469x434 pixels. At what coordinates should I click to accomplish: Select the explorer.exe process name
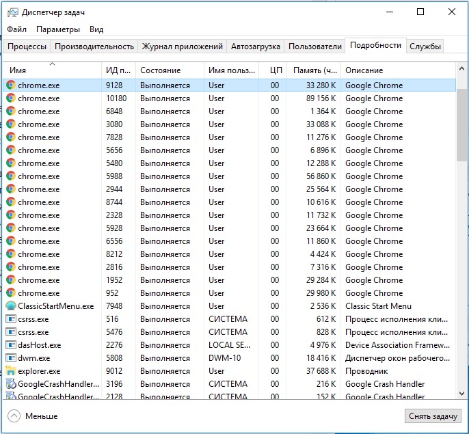[39, 371]
